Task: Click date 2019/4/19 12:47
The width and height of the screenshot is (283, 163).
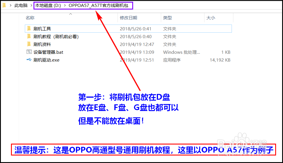Action: tap(137, 44)
